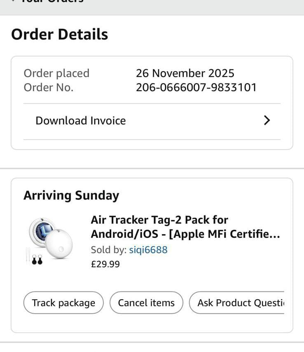Select order number 206-0666007-9833101
Screen dimensions: 304x352
pyautogui.click(x=196, y=87)
